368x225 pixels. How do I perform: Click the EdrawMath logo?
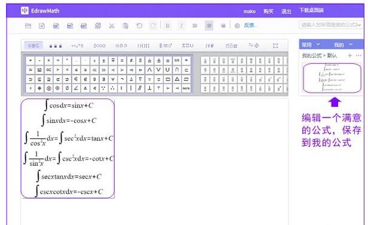pyautogui.click(x=40, y=11)
